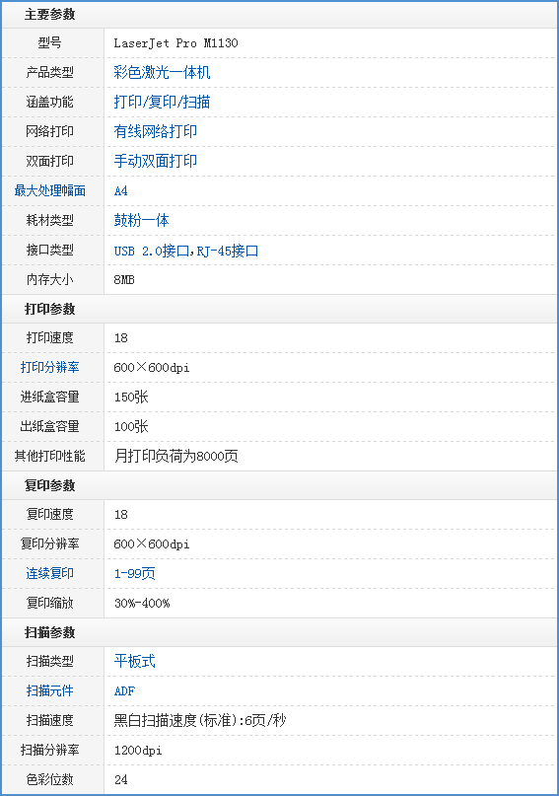Follow the 平板式 scan type link

[x=134, y=661]
